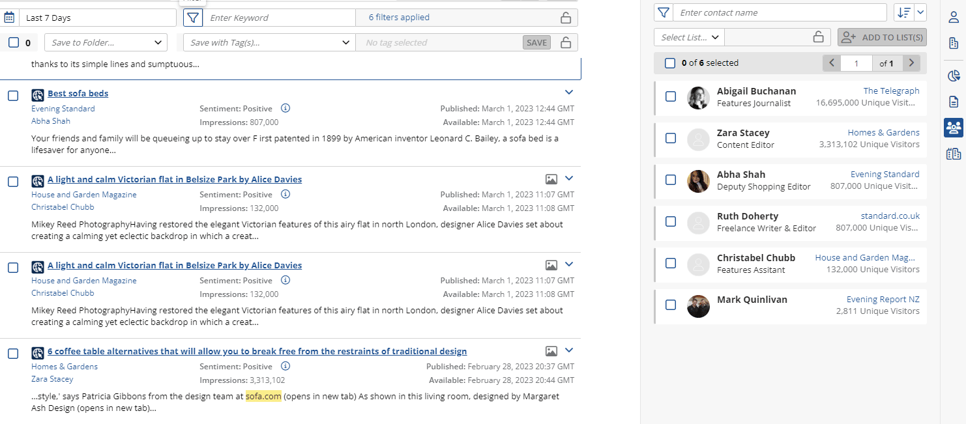The width and height of the screenshot is (966, 424).
Task: Open the document sidebar icon
Action: click(x=953, y=102)
